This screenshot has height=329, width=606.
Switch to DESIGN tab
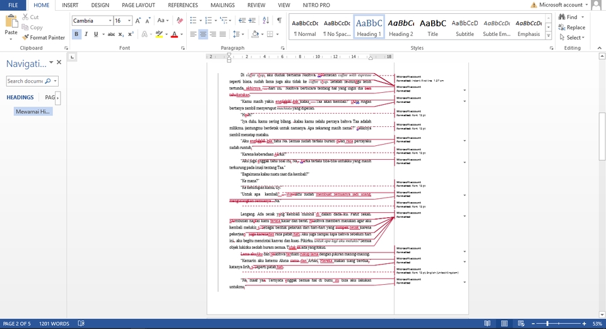tap(100, 5)
